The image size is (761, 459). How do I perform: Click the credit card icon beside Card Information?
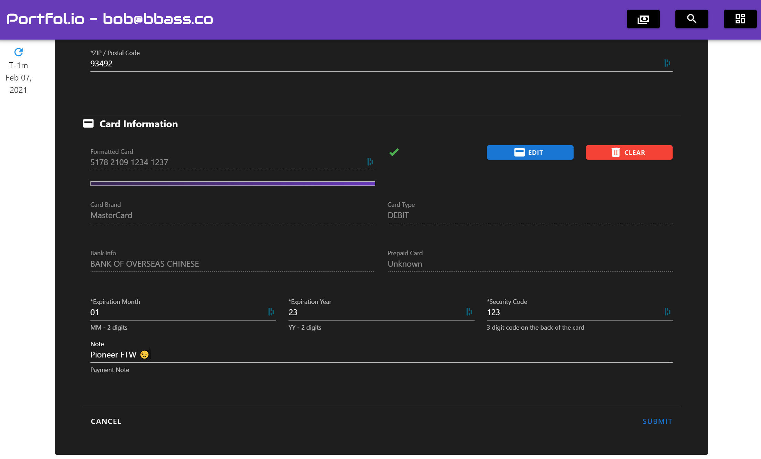(x=88, y=124)
